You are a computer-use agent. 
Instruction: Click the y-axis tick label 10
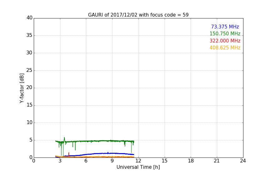[29, 122]
